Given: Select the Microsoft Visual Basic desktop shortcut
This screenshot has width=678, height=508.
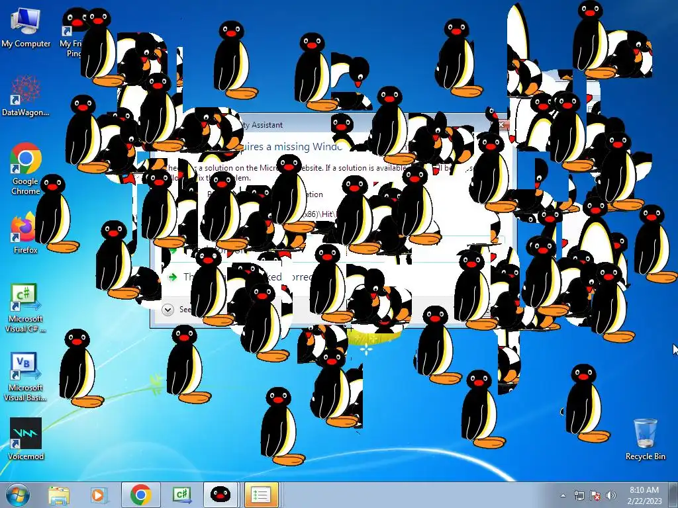Looking at the screenshot, I should point(25,376).
